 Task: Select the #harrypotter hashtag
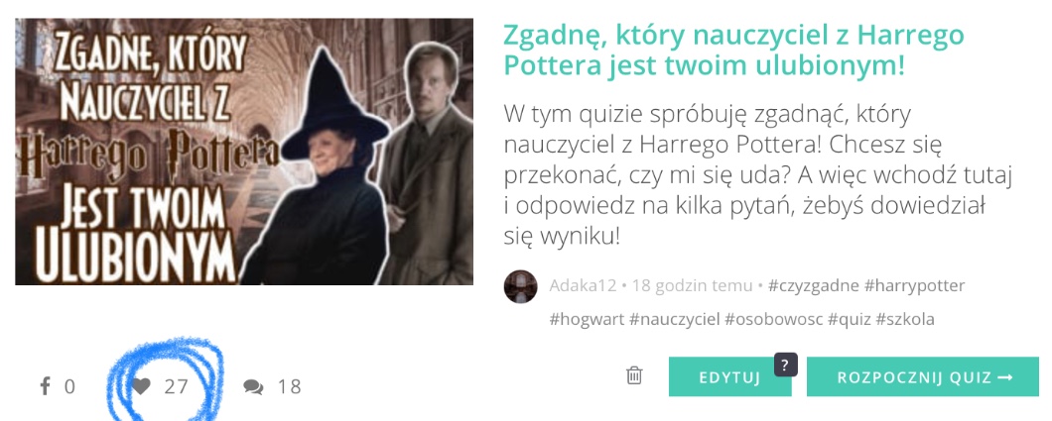[x=914, y=286]
